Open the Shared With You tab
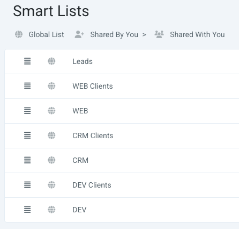 click(x=197, y=34)
